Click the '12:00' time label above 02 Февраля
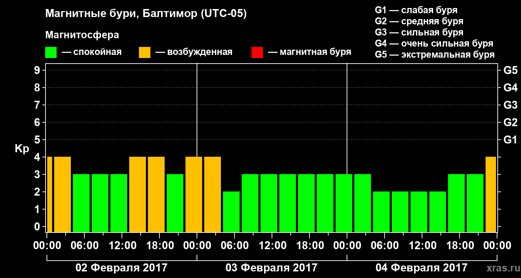Viewport: 521px width, 278px height. (x=122, y=246)
